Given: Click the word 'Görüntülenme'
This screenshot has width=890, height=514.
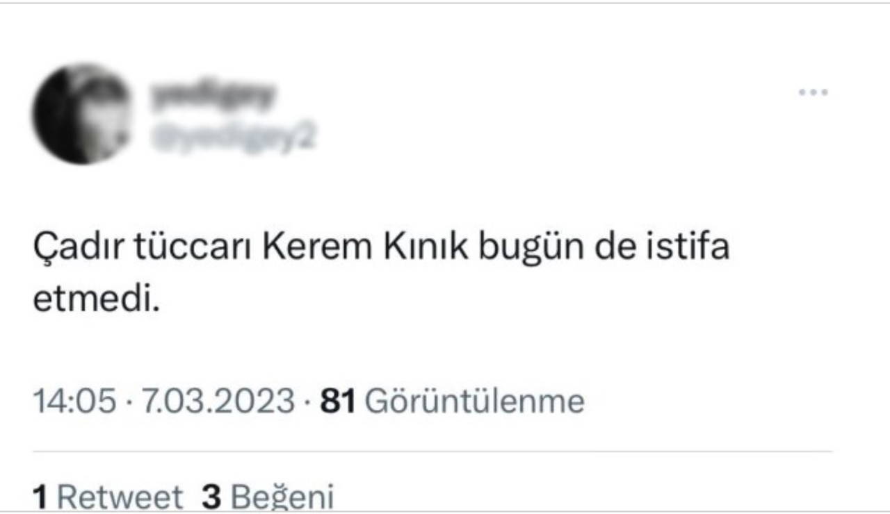Looking at the screenshot, I should tap(474, 401).
